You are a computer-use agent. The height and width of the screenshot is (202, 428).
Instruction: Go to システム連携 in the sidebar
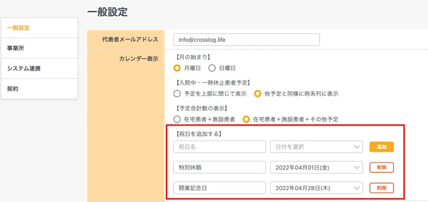(40, 69)
